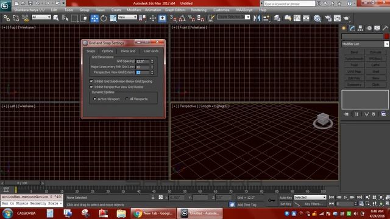Viewport: 390px width, 219px height.
Task: Select All Viewports radio button
Action: (127, 99)
